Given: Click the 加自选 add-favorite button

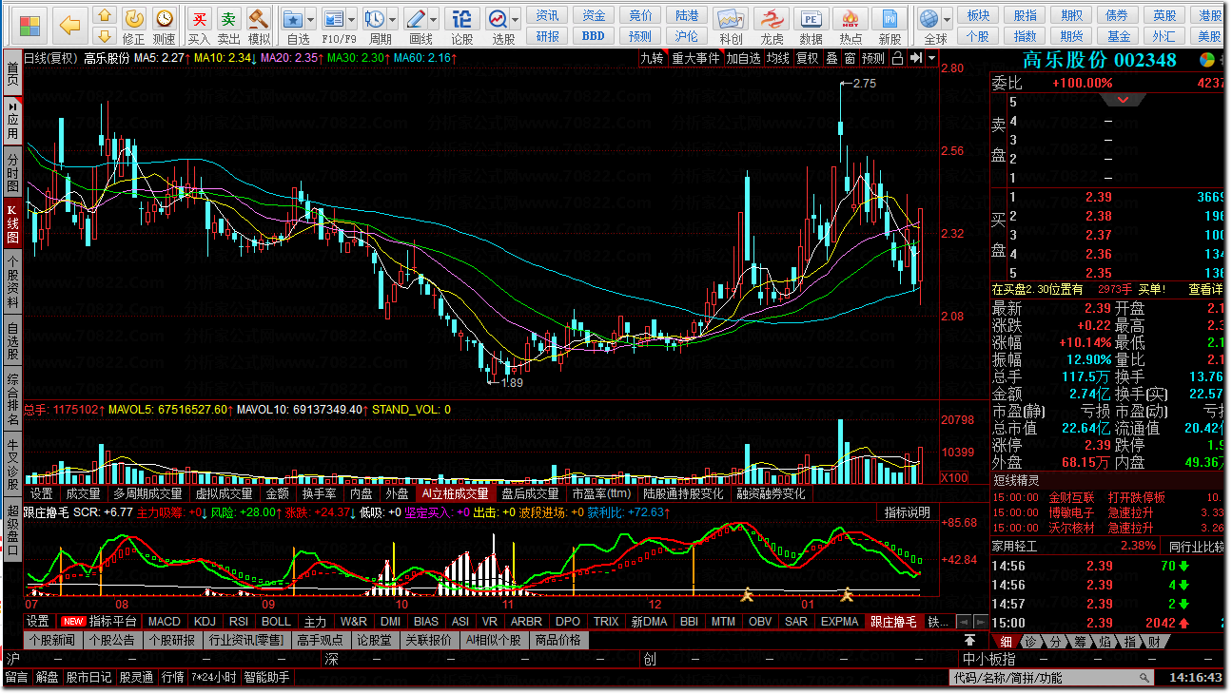Looking at the screenshot, I should [x=743, y=58].
